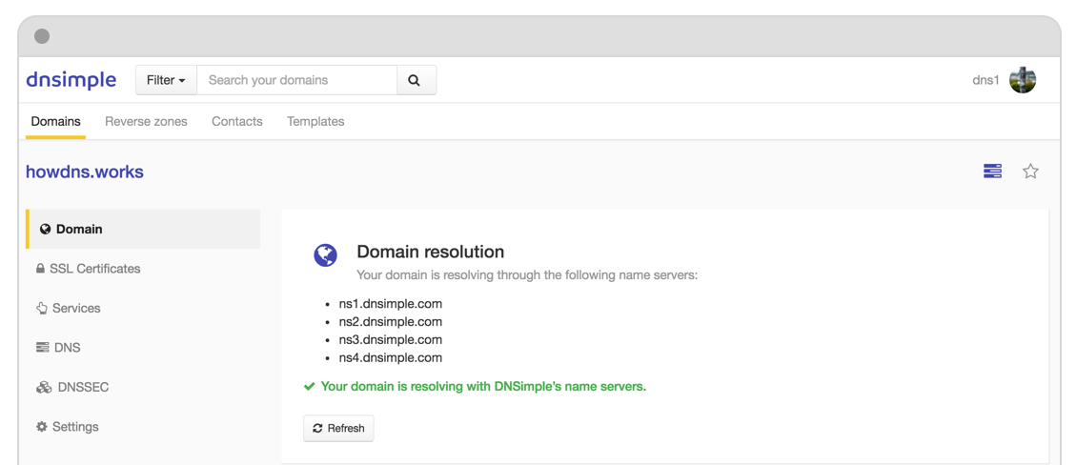Click the ns2.dnsimple.com name server
This screenshot has height=465, width=1077.
tap(390, 321)
